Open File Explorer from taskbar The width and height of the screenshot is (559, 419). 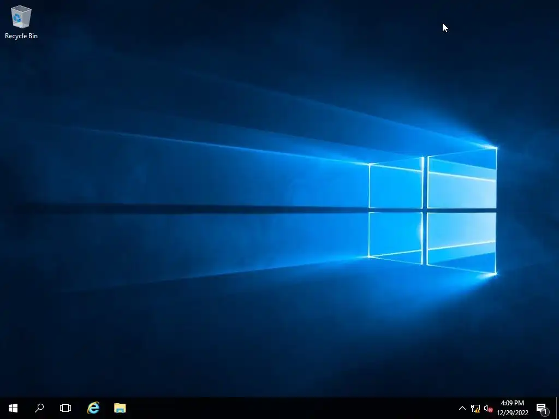120,408
